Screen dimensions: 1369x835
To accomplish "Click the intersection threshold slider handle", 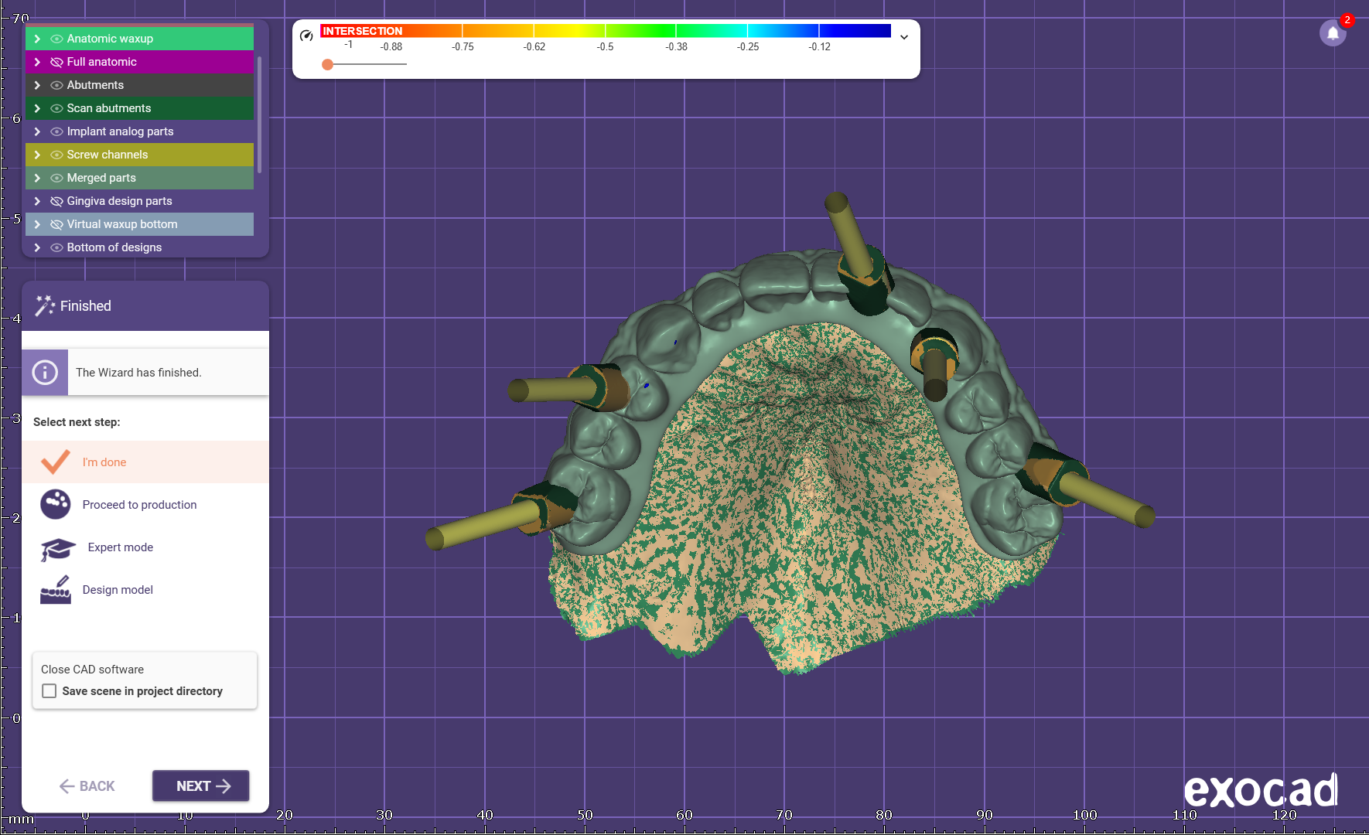I will click(328, 64).
